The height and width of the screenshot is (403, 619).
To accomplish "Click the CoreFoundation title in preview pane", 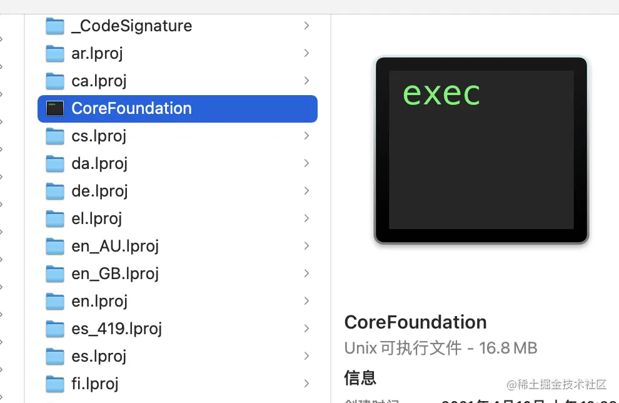I will (x=415, y=322).
